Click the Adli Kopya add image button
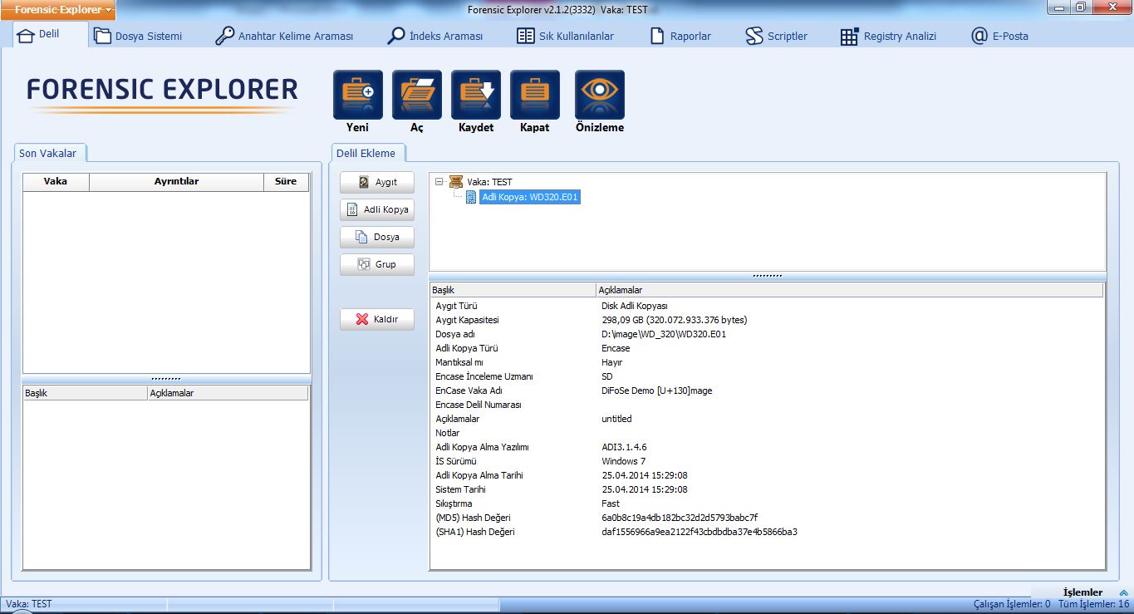This screenshot has width=1134, height=614. [x=377, y=210]
